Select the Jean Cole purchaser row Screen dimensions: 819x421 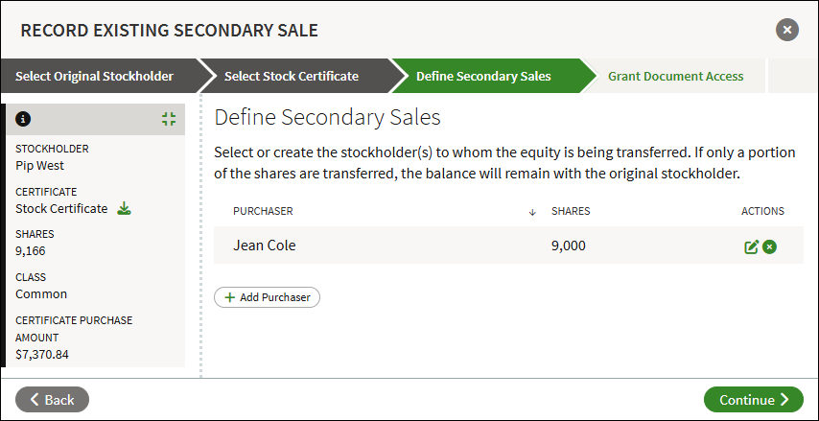(x=508, y=245)
